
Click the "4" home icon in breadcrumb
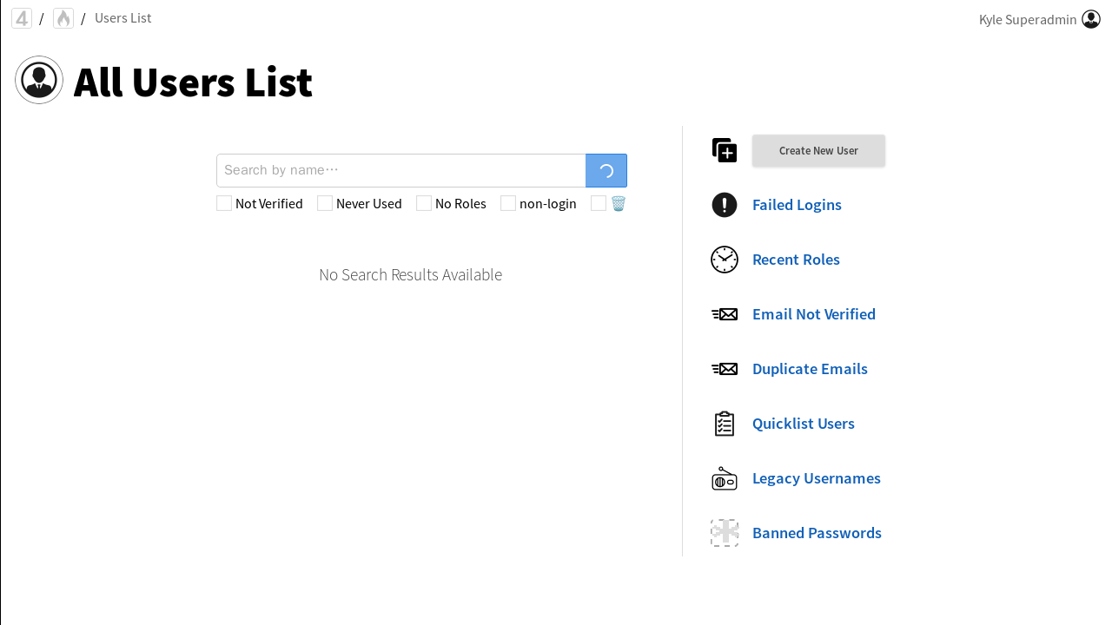click(22, 18)
